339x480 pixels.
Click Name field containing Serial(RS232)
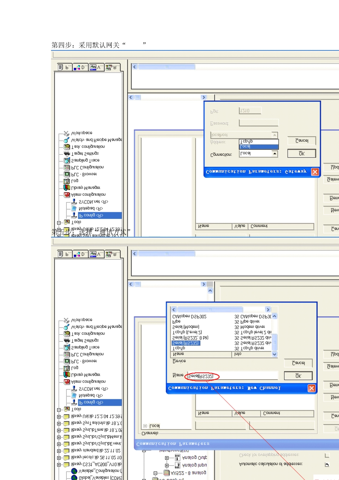pos(232,376)
